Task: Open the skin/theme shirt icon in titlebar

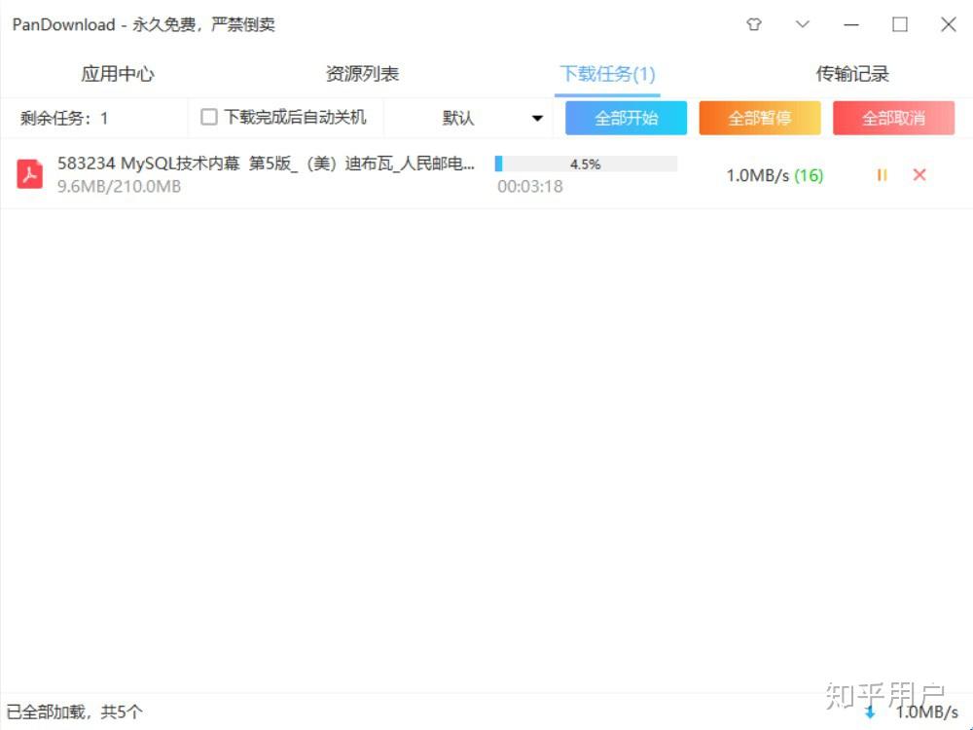Action: pos(754,24)
